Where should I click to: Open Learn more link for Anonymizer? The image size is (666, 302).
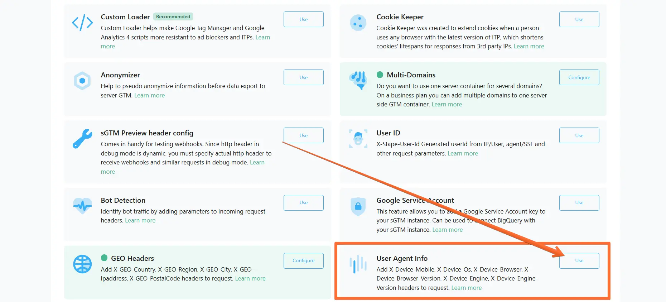click(149, 95)
